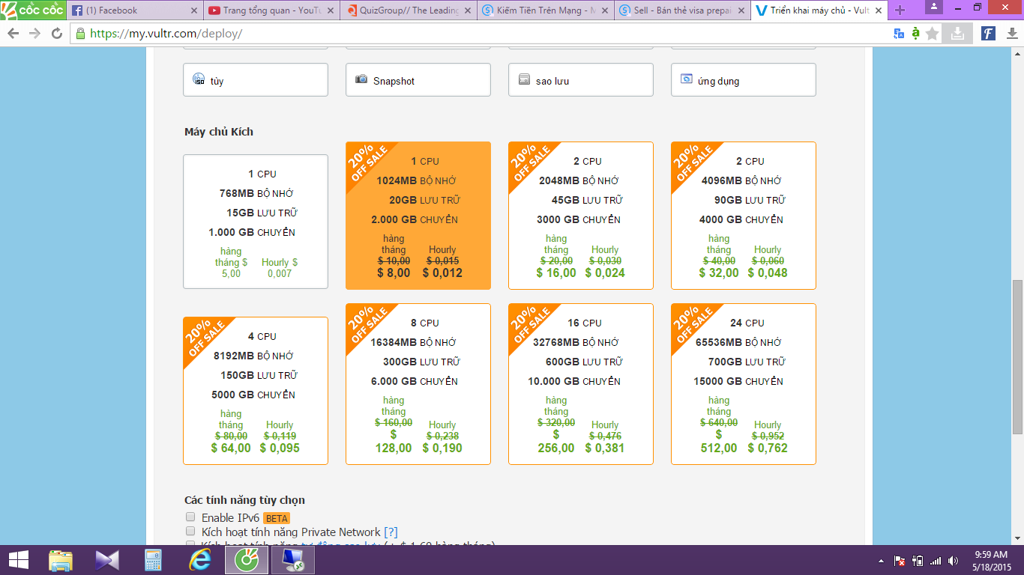Close the Sell visa prepaid tab
This screenshot has width=1024, height=575.
click(741, 10)
